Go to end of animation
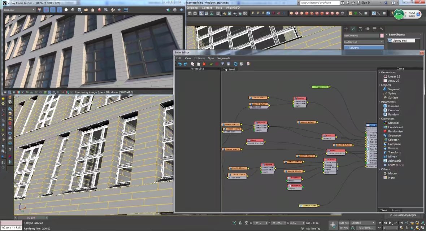The image size is (426, 231). pyautogui.click(x=401, y=223)
